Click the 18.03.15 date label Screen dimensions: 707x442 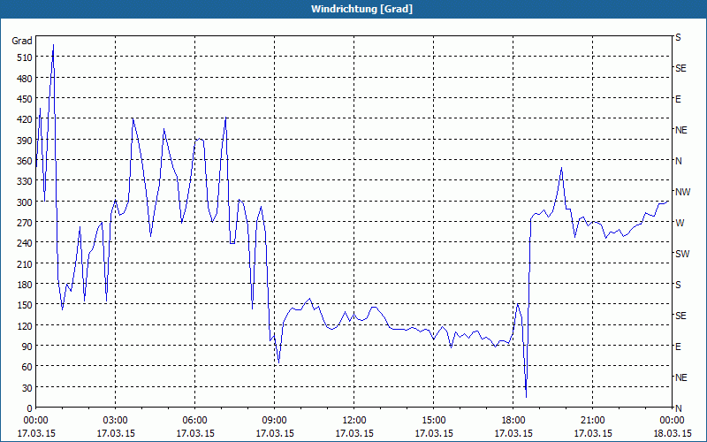pyautogui.click(x=672, y=433)
